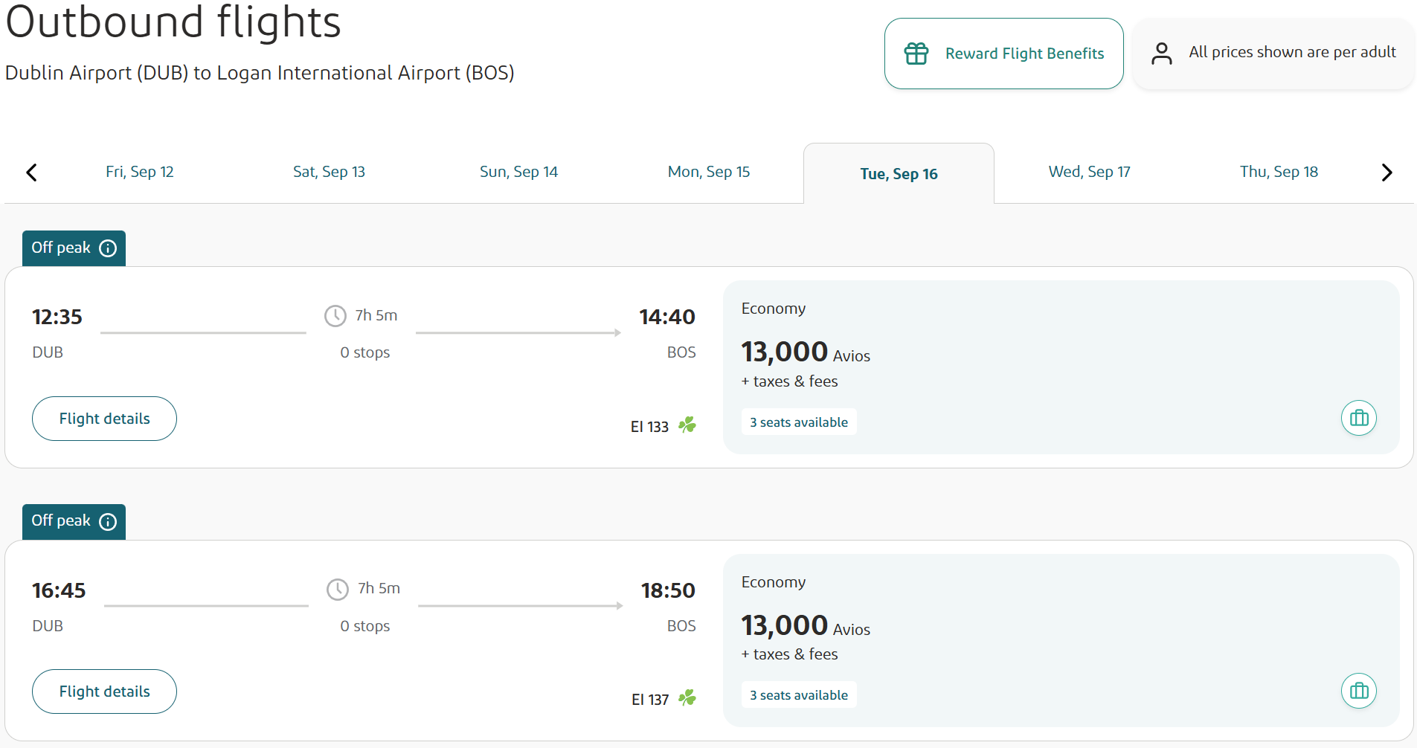
Task: Click 0 stops on the 16:45 flight
Action: [365, 626]
